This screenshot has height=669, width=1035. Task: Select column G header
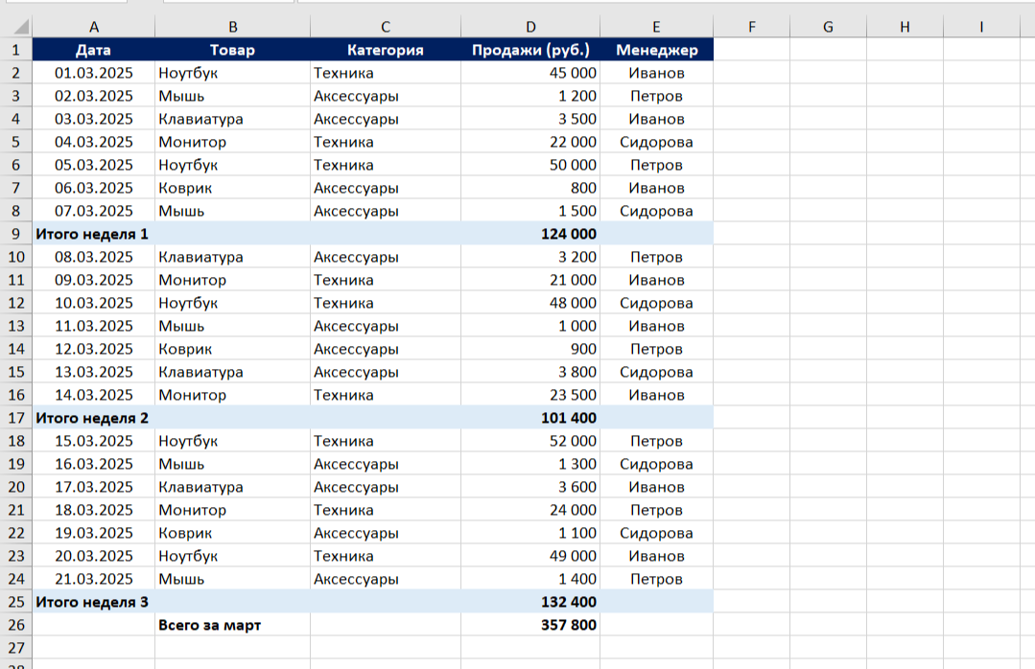(828, 27)
